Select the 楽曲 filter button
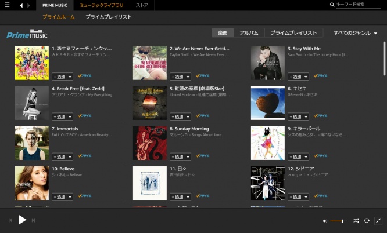The image size is (387, 233). [x=223, y=33]
